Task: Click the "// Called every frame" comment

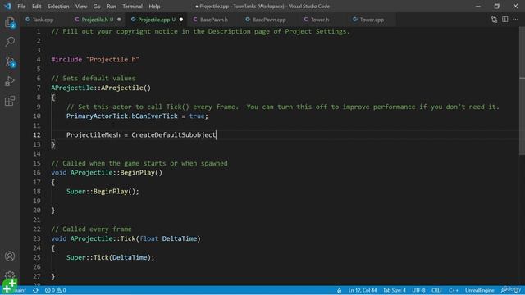Action: [x=91, y=229]
